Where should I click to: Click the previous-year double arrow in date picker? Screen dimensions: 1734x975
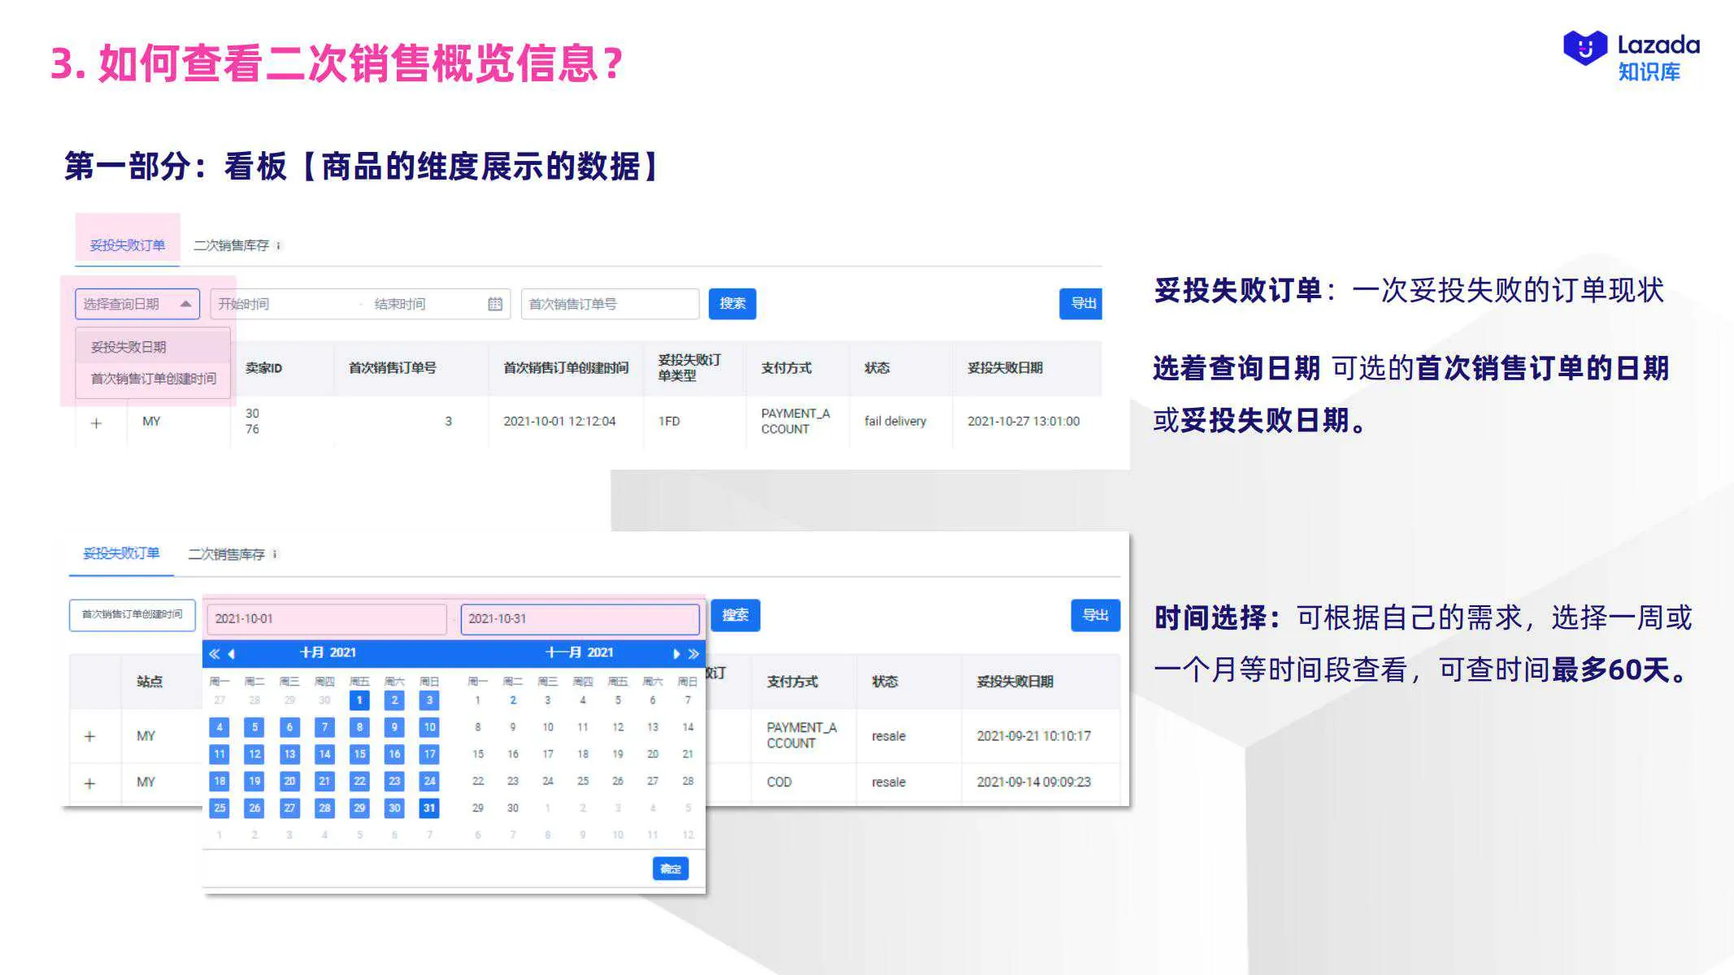[215, 652]
